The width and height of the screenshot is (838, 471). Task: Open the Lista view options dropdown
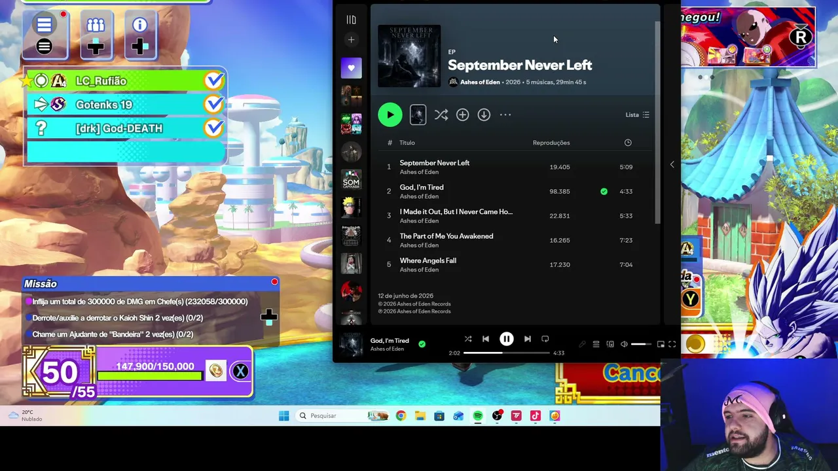tap(637, 115)
